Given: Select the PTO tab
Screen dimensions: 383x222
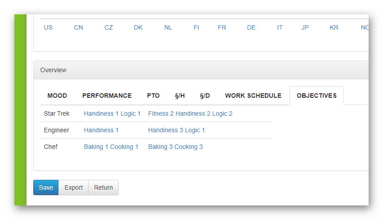Looking at the screenshot, I should 153,96.
